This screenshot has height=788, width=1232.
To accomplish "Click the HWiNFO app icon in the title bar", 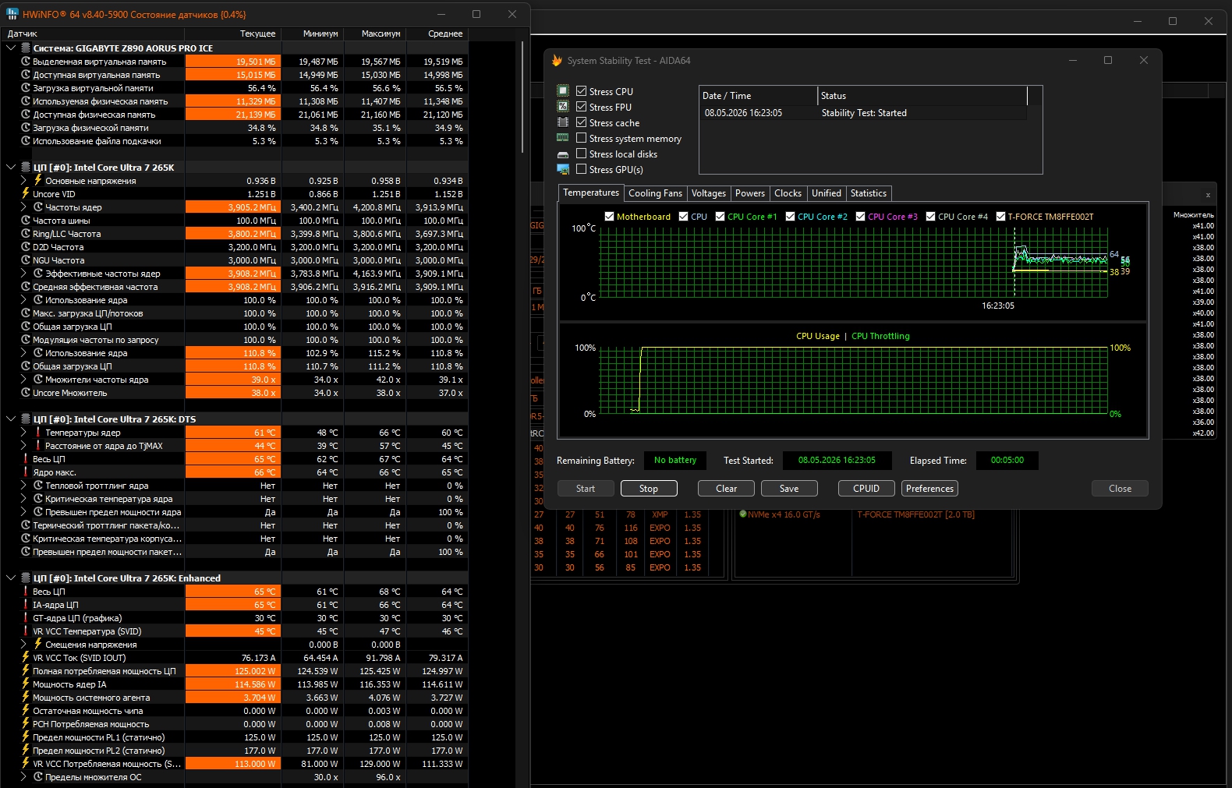I will click(12, 14).
